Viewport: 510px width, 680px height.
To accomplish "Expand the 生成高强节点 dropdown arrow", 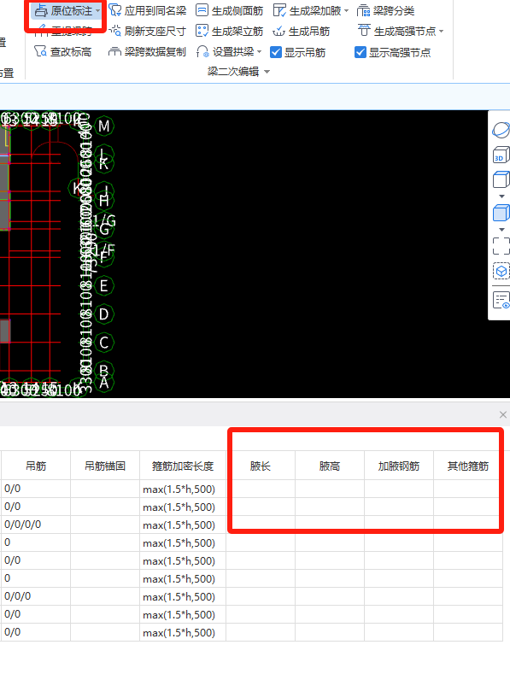I will tap(441, 32).
